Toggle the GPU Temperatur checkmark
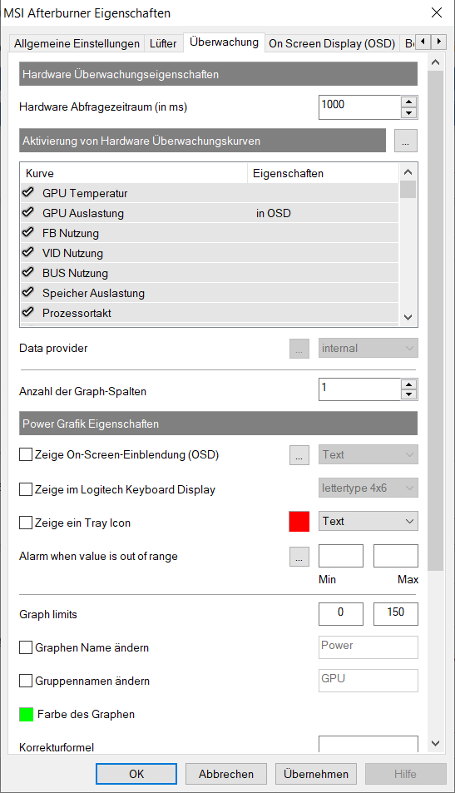Viewport: 455px width, 793px height. [x=28, y=193]
